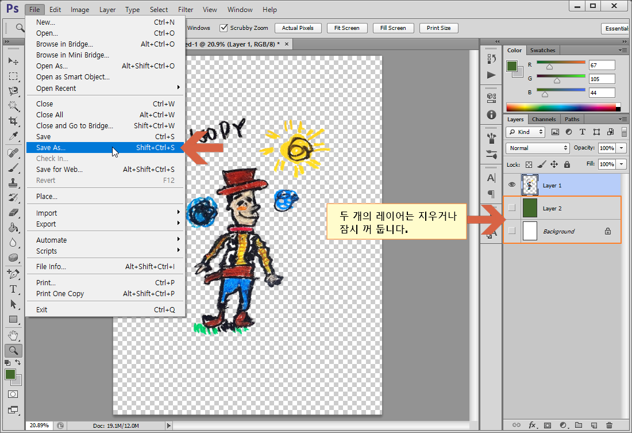Select the Path Selection tool

(13, 304)
